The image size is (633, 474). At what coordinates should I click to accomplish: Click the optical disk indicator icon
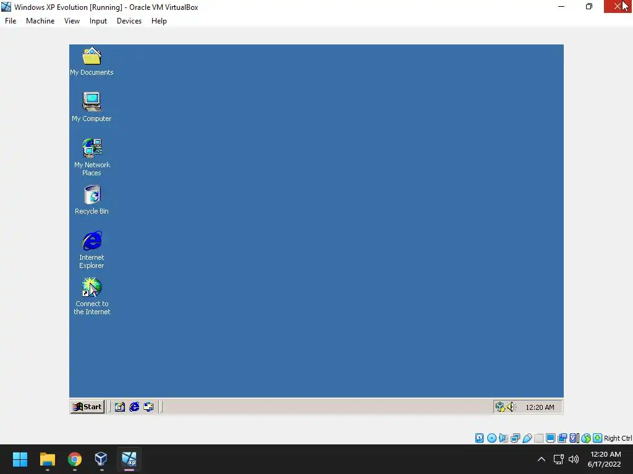491,438
